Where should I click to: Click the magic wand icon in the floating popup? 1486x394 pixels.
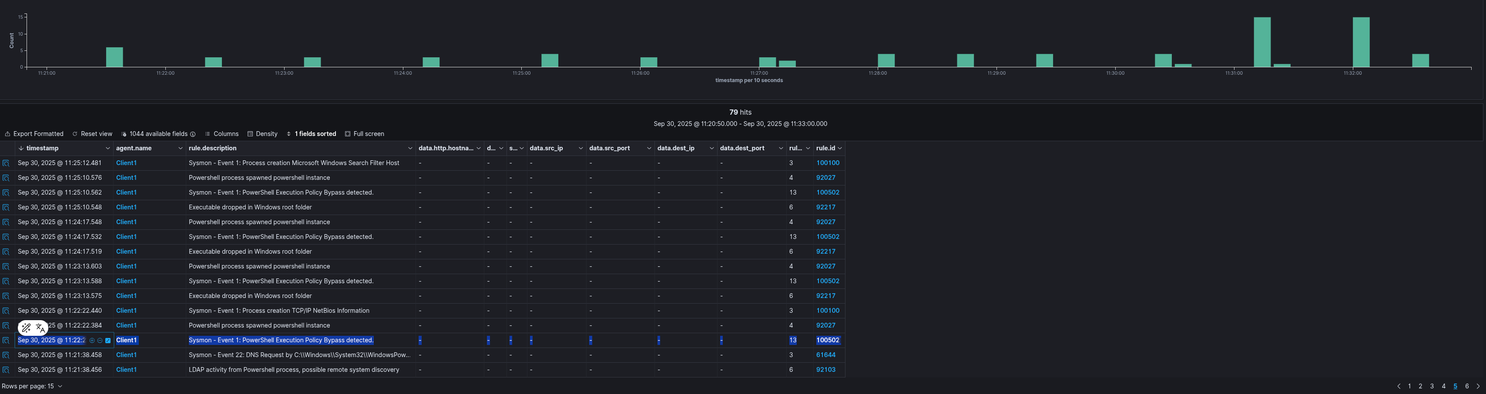(x=27, y=328)
